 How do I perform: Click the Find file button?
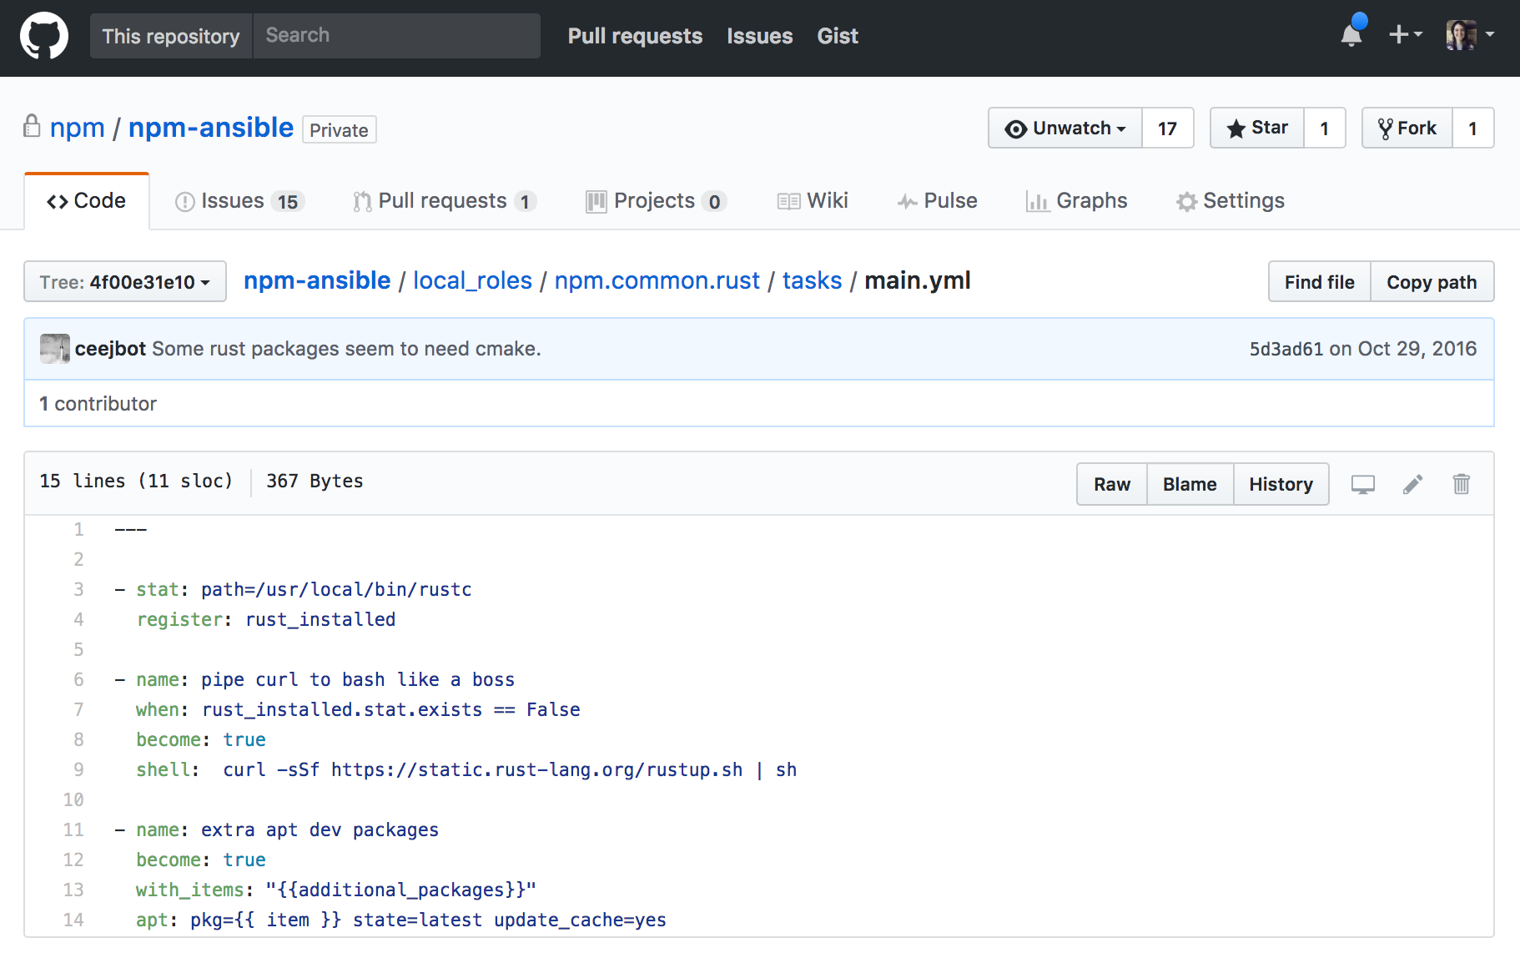point(1320,282)
